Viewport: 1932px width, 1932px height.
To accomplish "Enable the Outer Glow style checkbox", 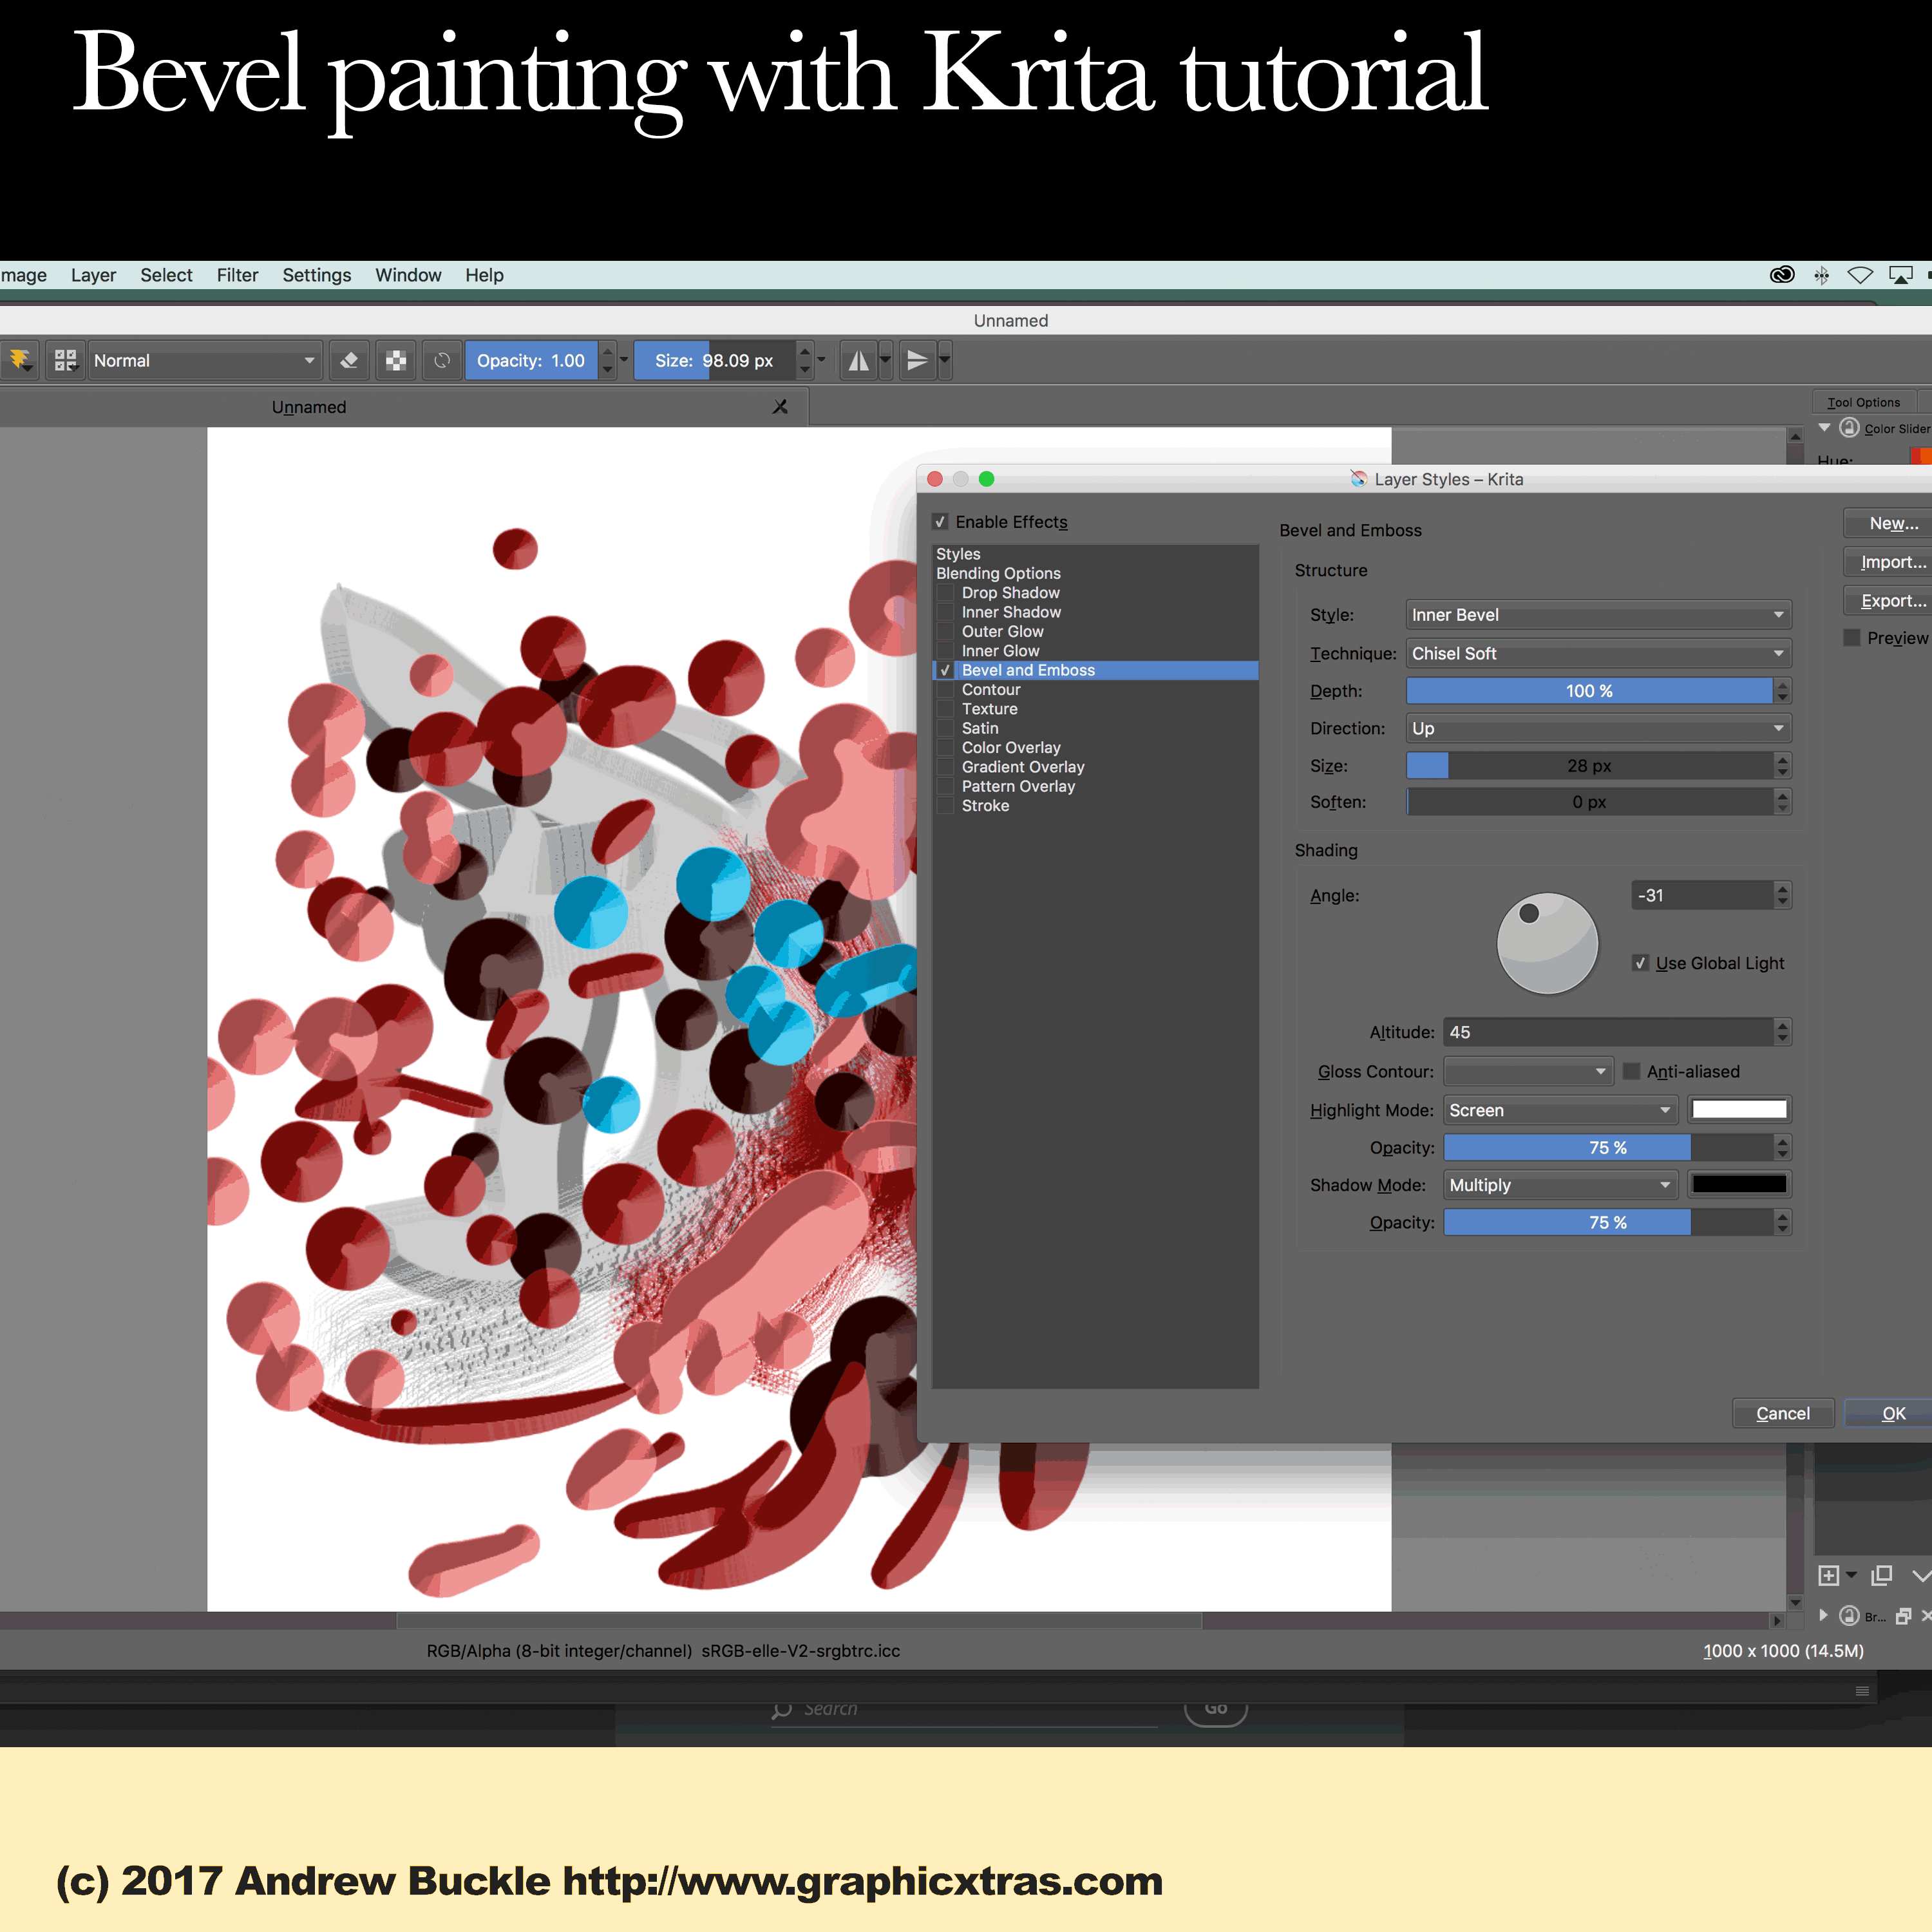I will tap(945, 631).
